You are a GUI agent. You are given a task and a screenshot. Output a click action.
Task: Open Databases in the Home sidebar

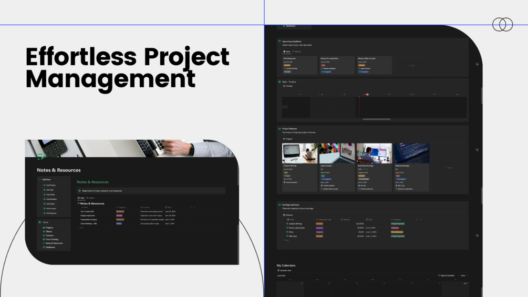point(49,247)
